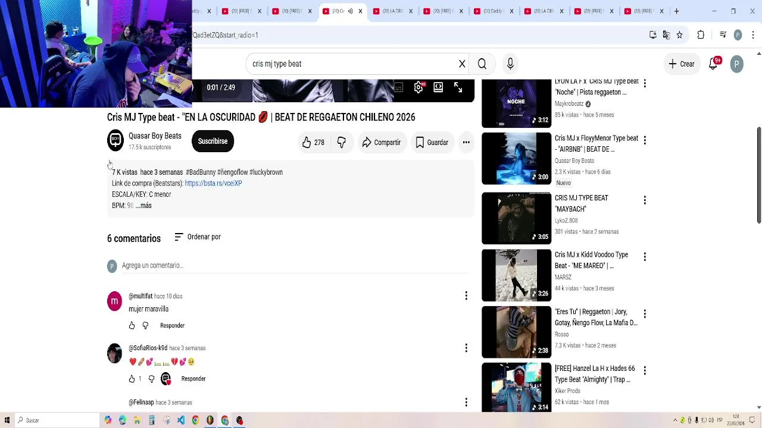Toggle subtitles in the video player
Screen dimensions: 762x428
click(x=398, y=87)
